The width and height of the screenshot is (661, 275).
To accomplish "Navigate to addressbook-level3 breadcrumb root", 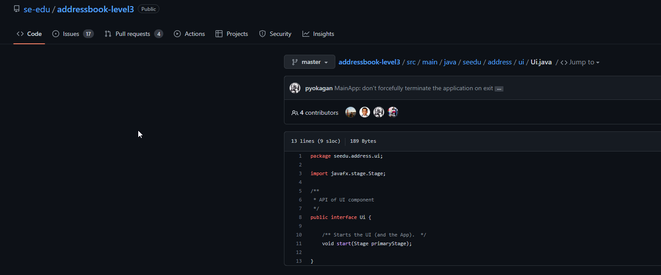I will pos(369,62).
